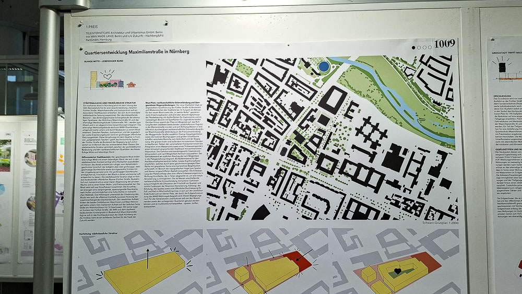Select the filled black dot indicator
The width and height of the screenshot is (522, 294).
(414, 48)
